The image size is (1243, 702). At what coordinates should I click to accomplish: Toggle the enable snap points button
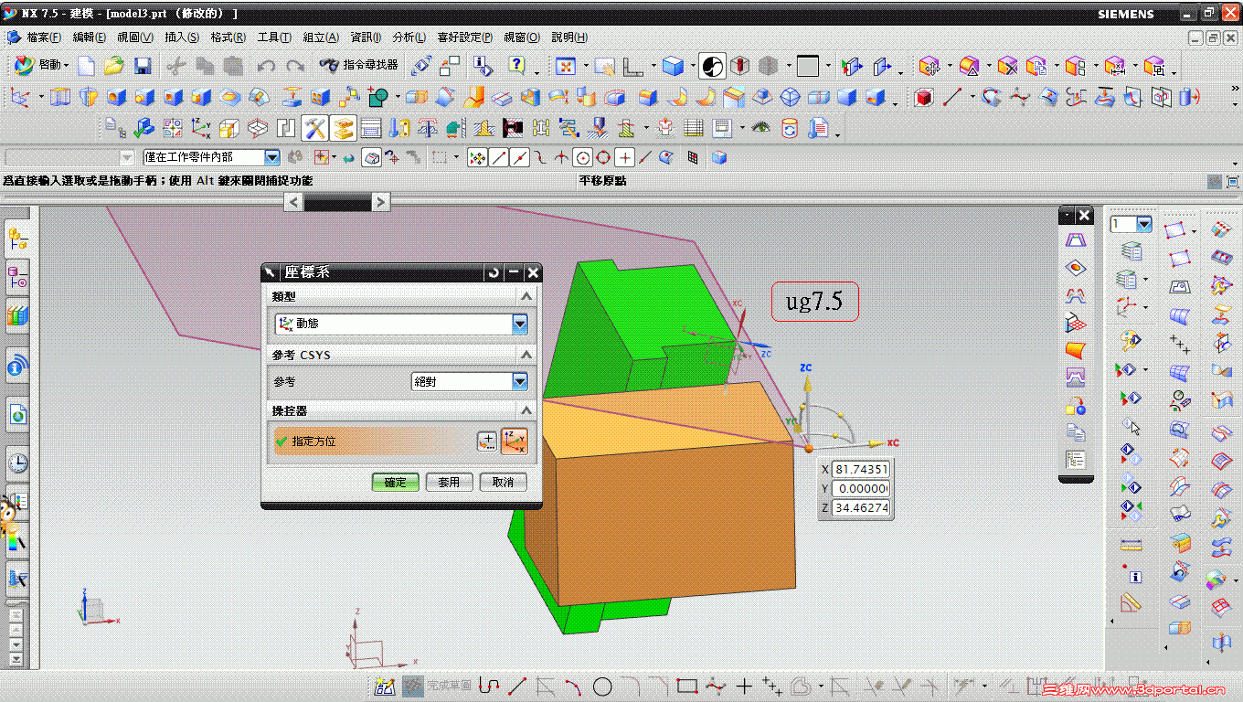477,158
